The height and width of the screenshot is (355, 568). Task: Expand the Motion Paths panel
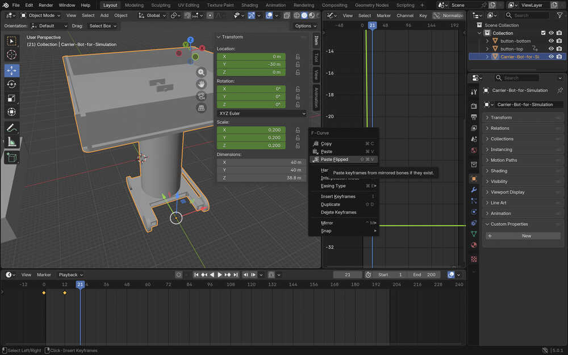coord(504,160)
